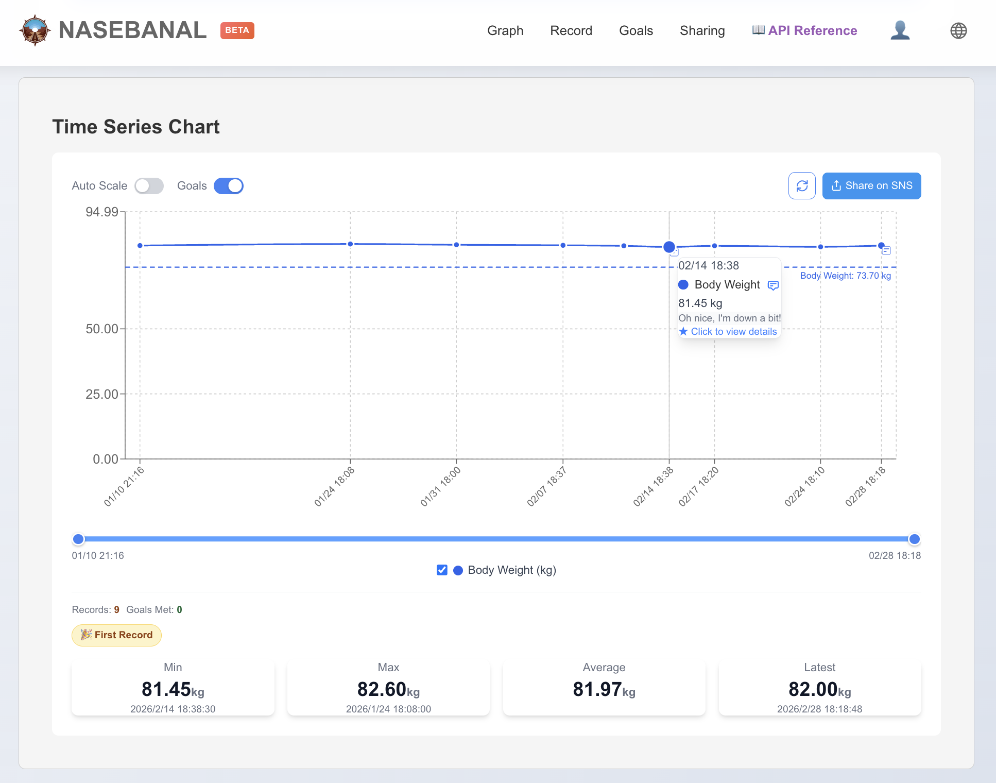This screenshot has width=996, height=783.
Task: Click the globe language icon
Action: coord(958,30)
